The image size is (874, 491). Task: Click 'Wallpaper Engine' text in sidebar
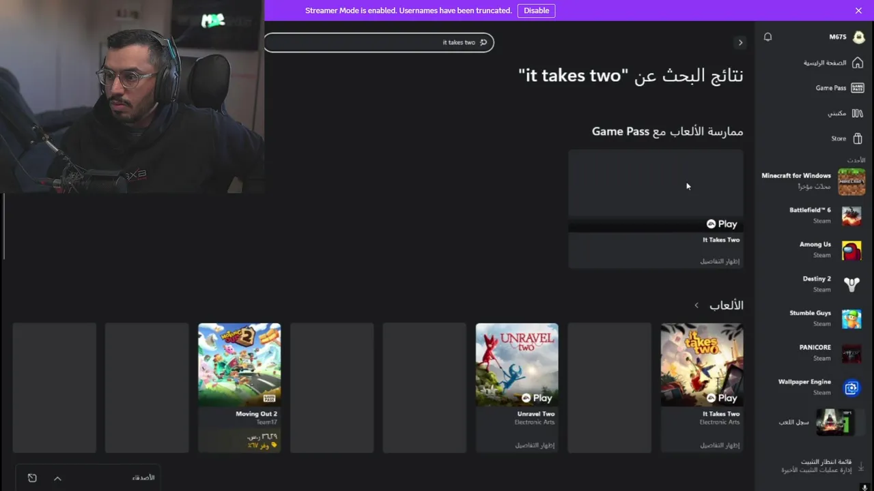point(804,382)
